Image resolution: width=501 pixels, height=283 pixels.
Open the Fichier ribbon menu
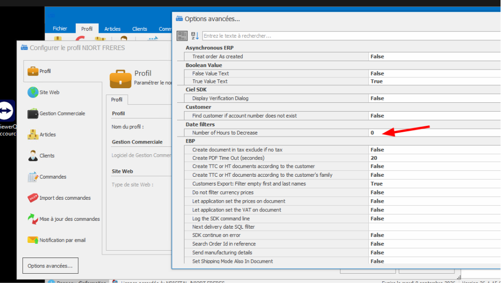[60, 29]
